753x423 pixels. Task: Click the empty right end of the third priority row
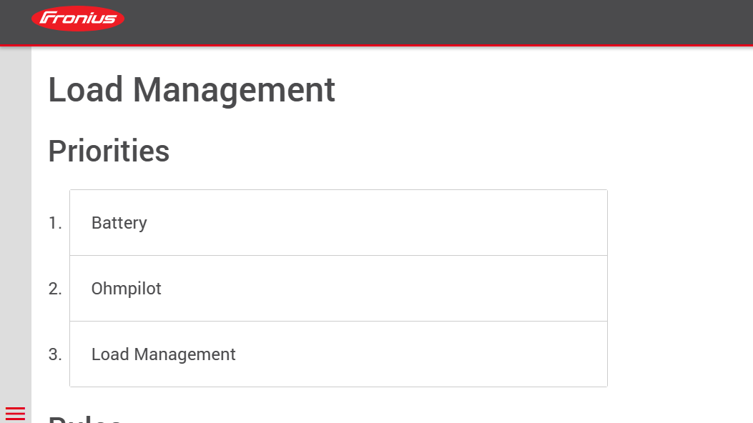[x=558, y=354]
